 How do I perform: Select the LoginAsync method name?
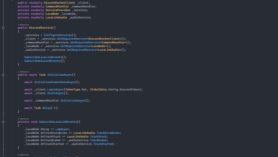(x=55, y=89)
